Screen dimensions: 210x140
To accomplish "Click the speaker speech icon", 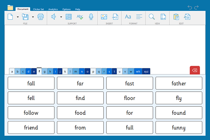I will [54, 17].
